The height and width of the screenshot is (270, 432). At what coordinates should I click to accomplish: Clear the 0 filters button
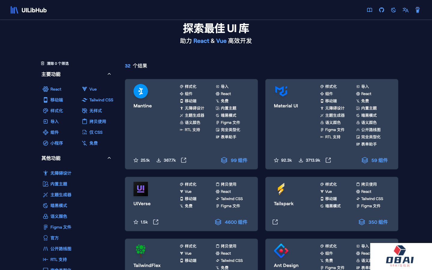pos(55,63)
